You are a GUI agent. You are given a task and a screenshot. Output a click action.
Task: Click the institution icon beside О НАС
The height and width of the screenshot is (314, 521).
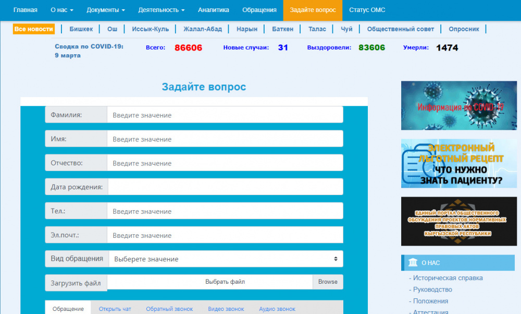[x=413, y=262]
